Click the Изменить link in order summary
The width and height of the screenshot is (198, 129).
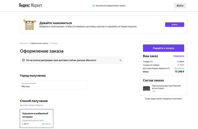pyautogui.click(x=179, y=56)
